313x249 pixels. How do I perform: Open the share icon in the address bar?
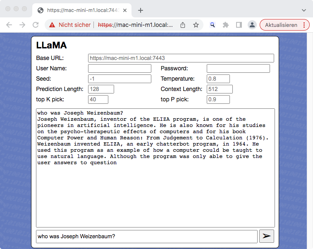coord(183,25)
